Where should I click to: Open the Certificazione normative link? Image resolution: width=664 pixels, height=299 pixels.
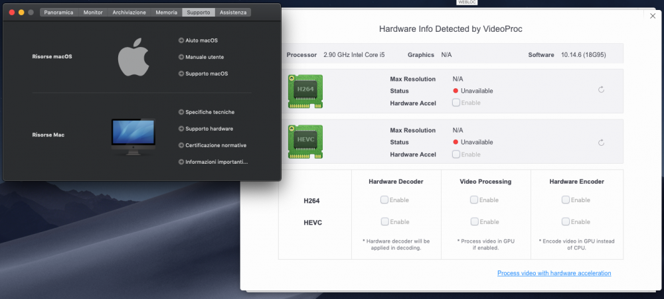coord(216,145)
